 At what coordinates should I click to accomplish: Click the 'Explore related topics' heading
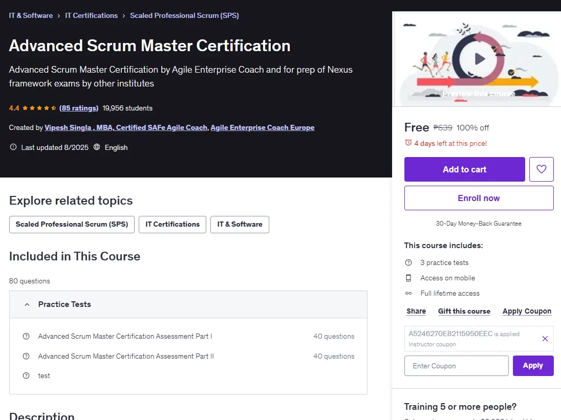tap(71, 201)
